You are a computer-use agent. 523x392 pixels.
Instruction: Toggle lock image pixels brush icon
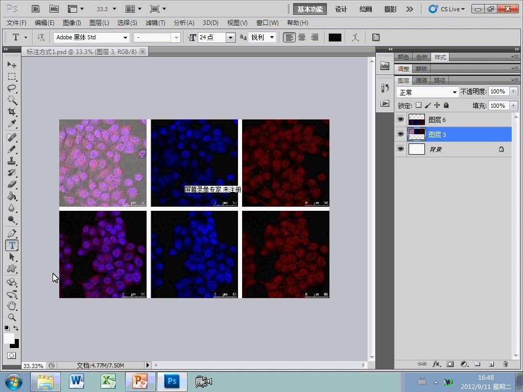click(427, 105)
